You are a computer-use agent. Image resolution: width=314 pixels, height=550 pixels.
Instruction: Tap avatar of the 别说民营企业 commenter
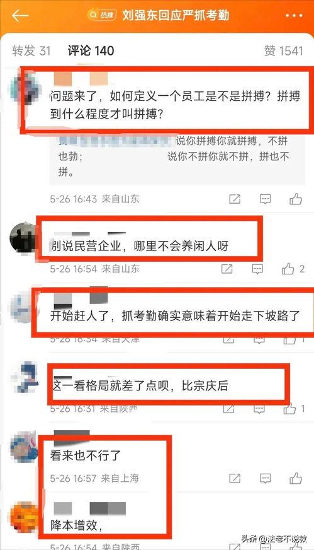(24, 237)
